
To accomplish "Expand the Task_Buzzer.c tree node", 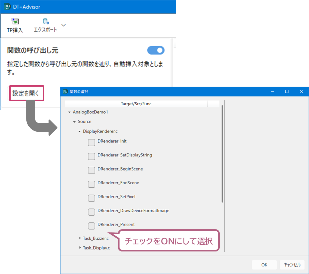I will pyautogui.click(x=80, y=238).
